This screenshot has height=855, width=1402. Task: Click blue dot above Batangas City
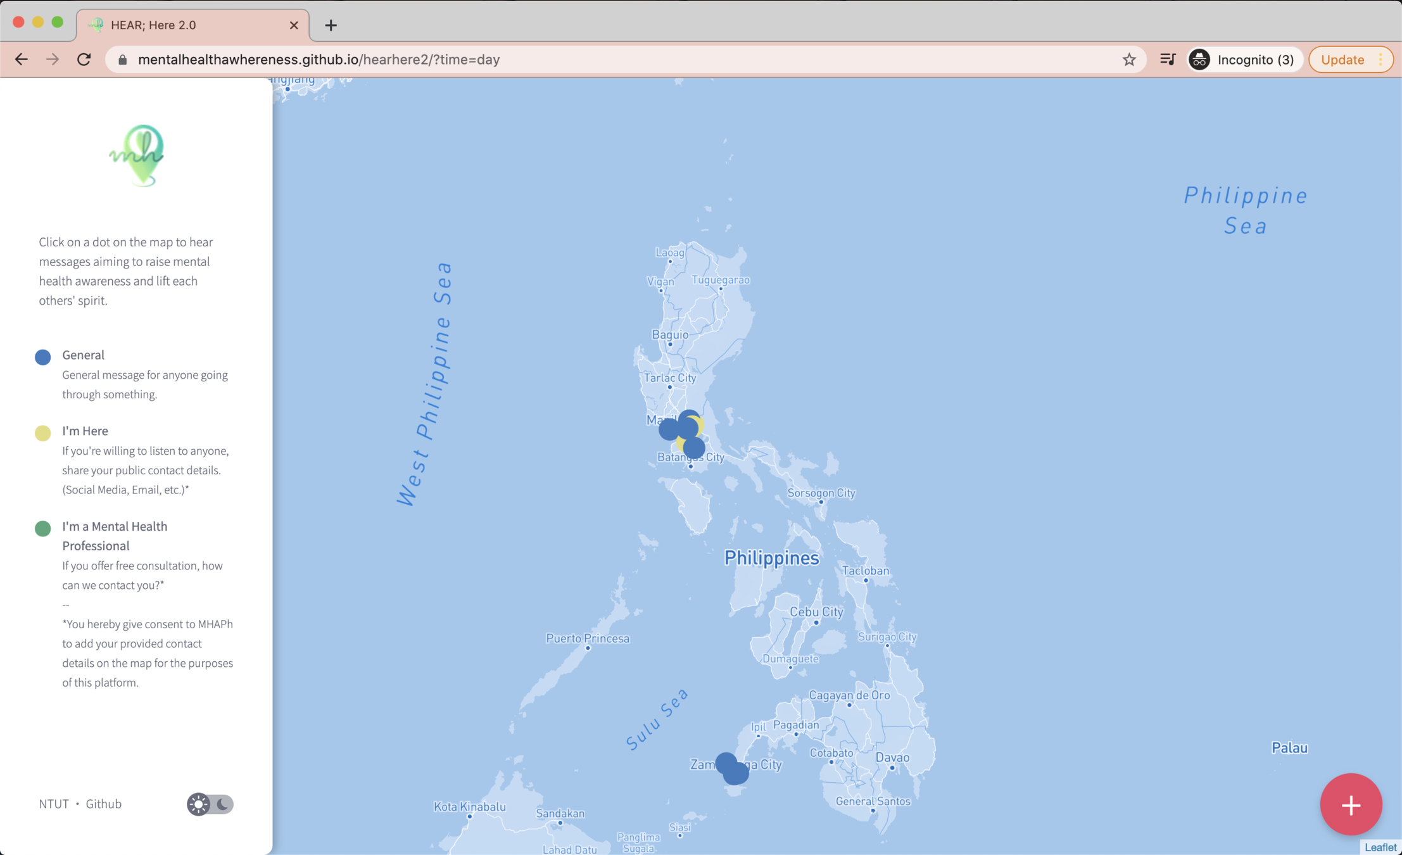[695, 448]
